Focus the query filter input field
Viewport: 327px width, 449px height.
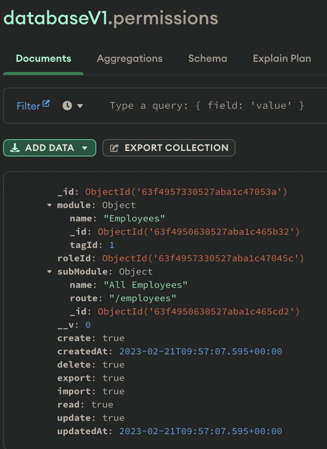point(207,106)
